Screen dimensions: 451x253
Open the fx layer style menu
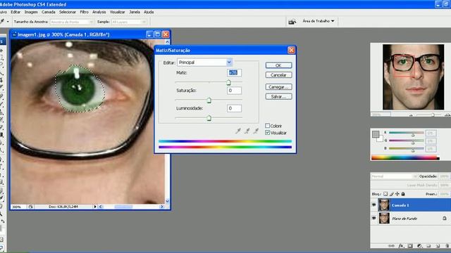coord(401,246)
